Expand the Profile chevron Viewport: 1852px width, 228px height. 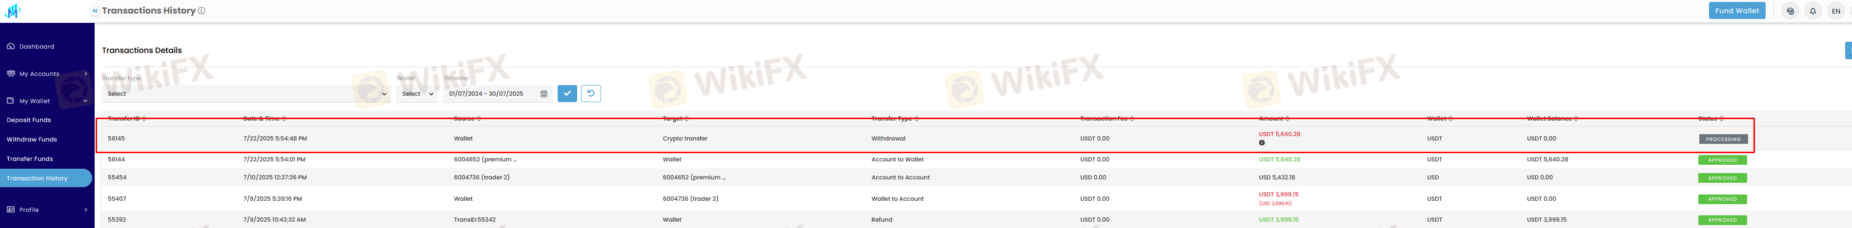pos(85,210)
